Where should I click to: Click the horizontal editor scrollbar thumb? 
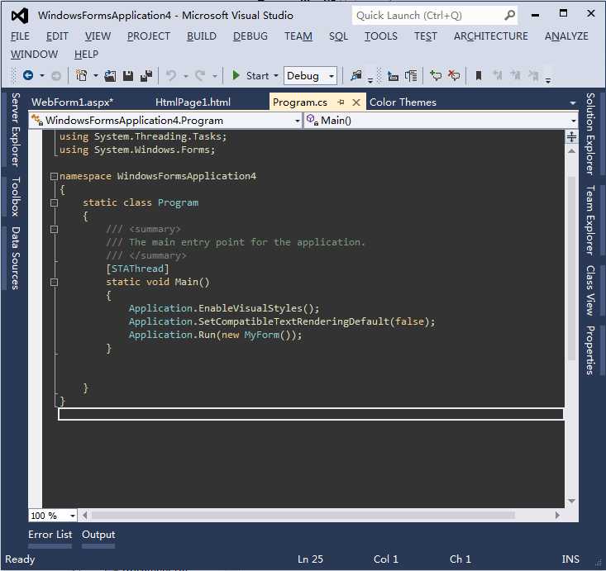(303, 516)
